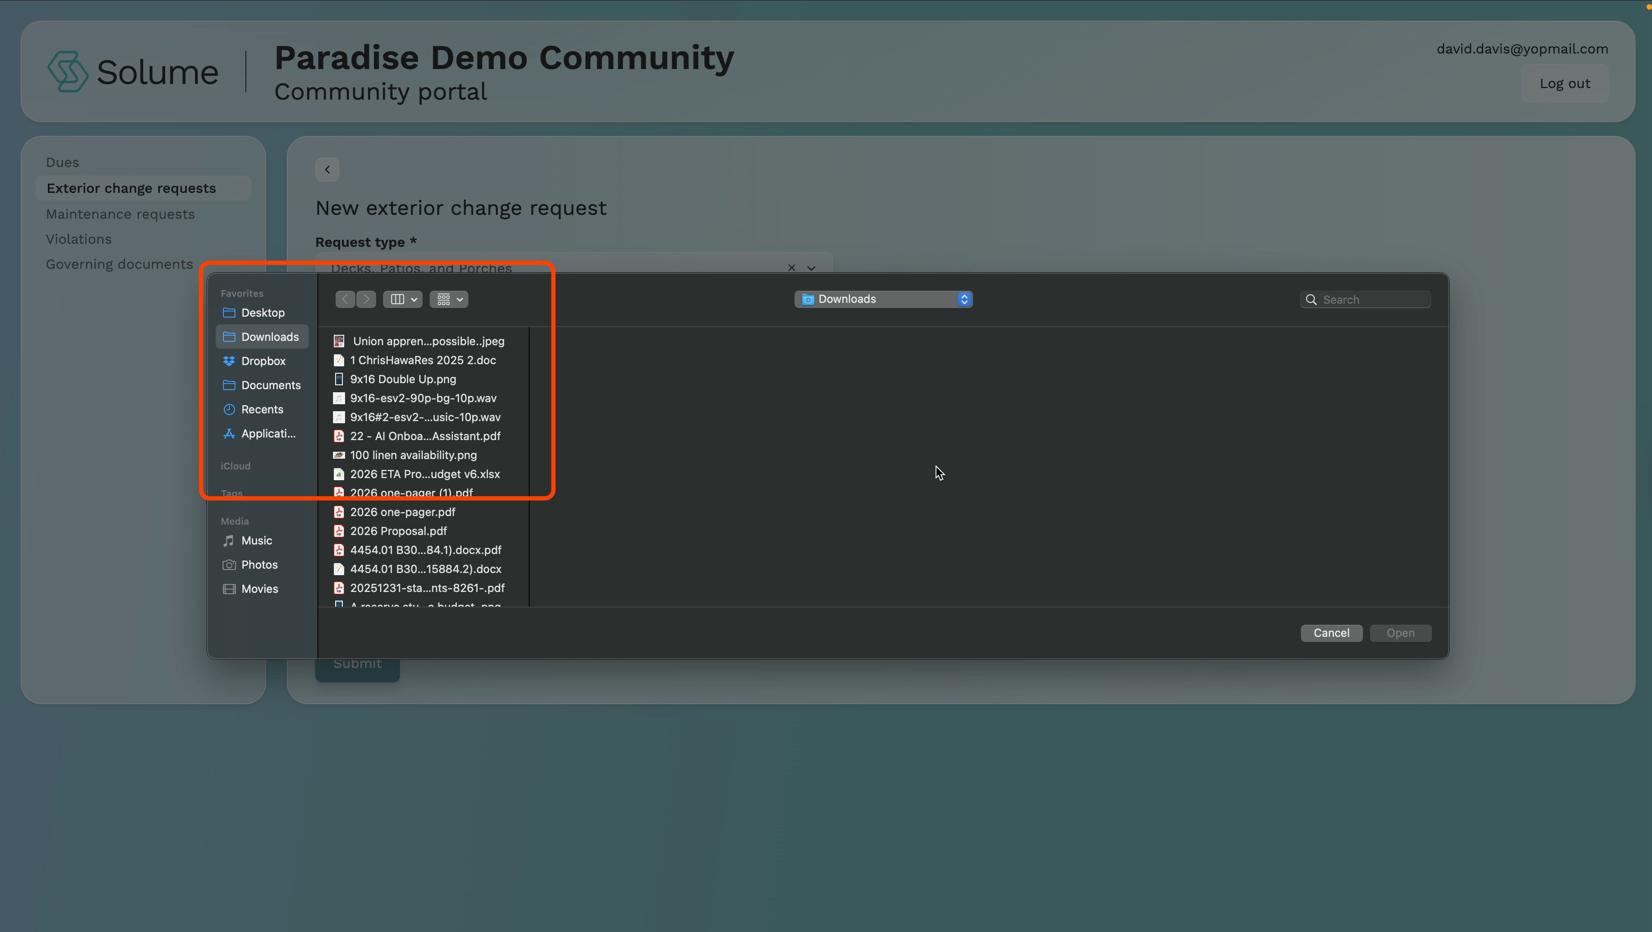Viewport: 1652px width, 932px height.
Task: Click the Search field in file dialog
Action: 1365,299
